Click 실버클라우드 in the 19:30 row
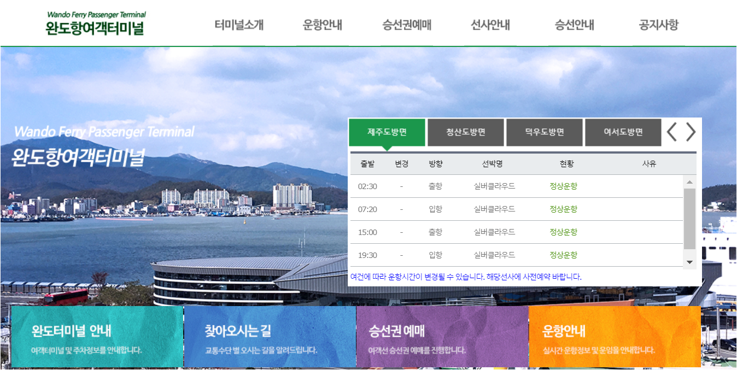737x370 pixels. pos(494,255)
